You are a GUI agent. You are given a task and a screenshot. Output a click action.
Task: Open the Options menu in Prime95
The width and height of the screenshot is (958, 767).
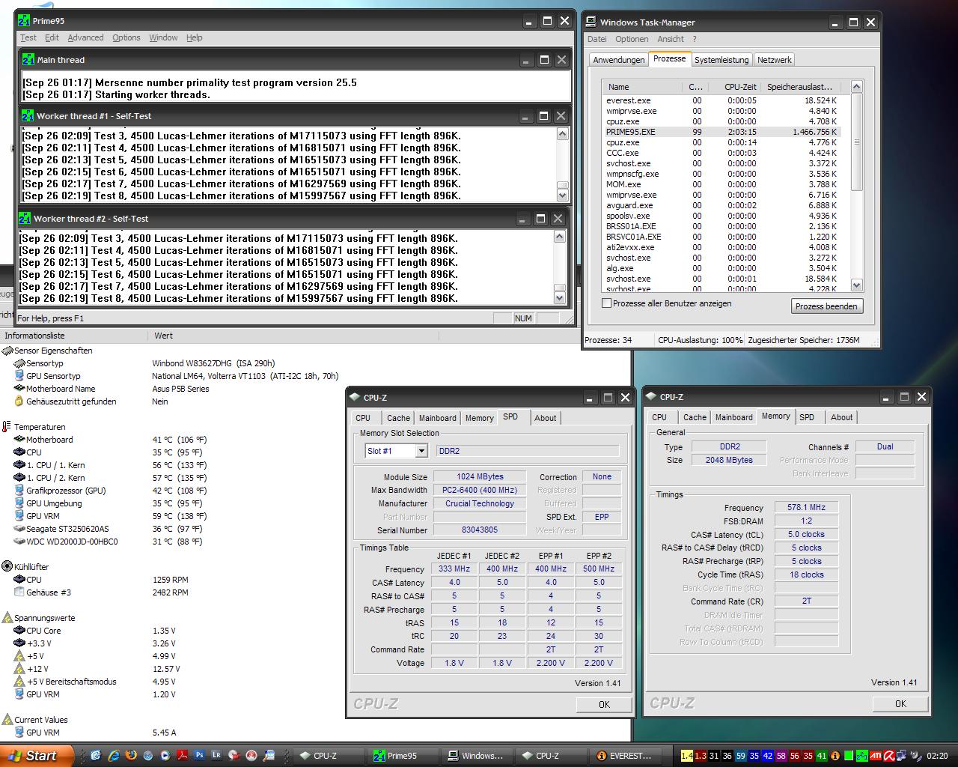[126, 37]
